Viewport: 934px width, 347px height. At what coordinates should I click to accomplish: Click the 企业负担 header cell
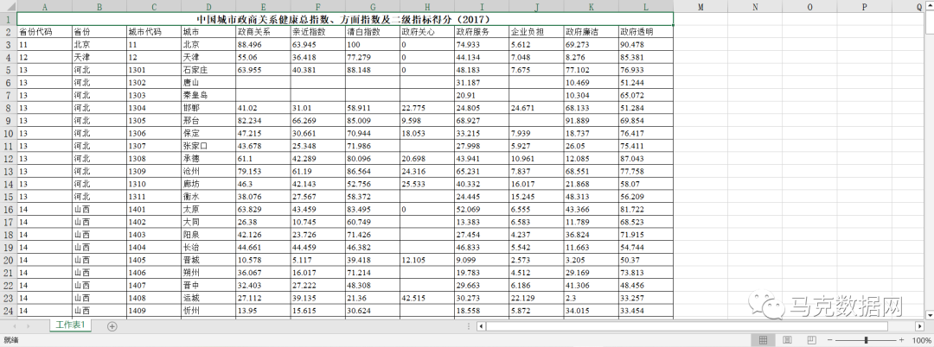pos(537,32)
